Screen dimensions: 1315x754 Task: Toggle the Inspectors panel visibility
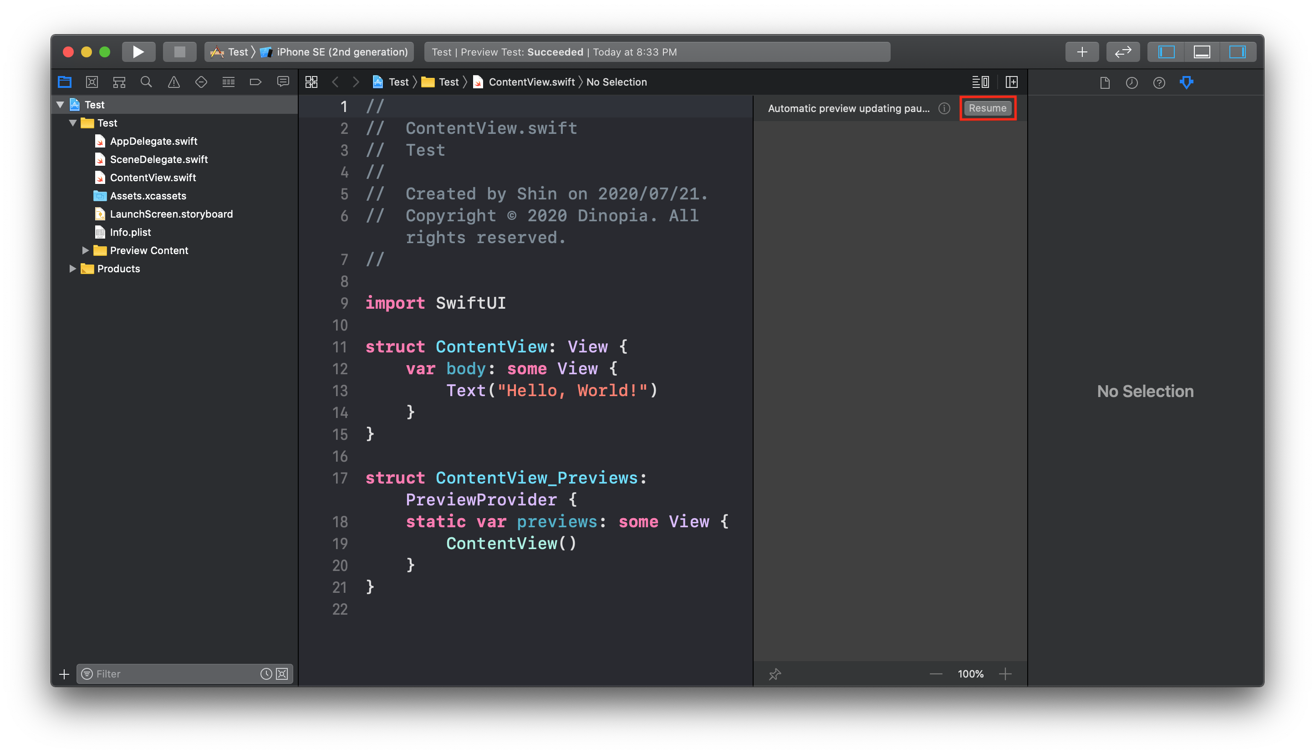(1237, 52)
